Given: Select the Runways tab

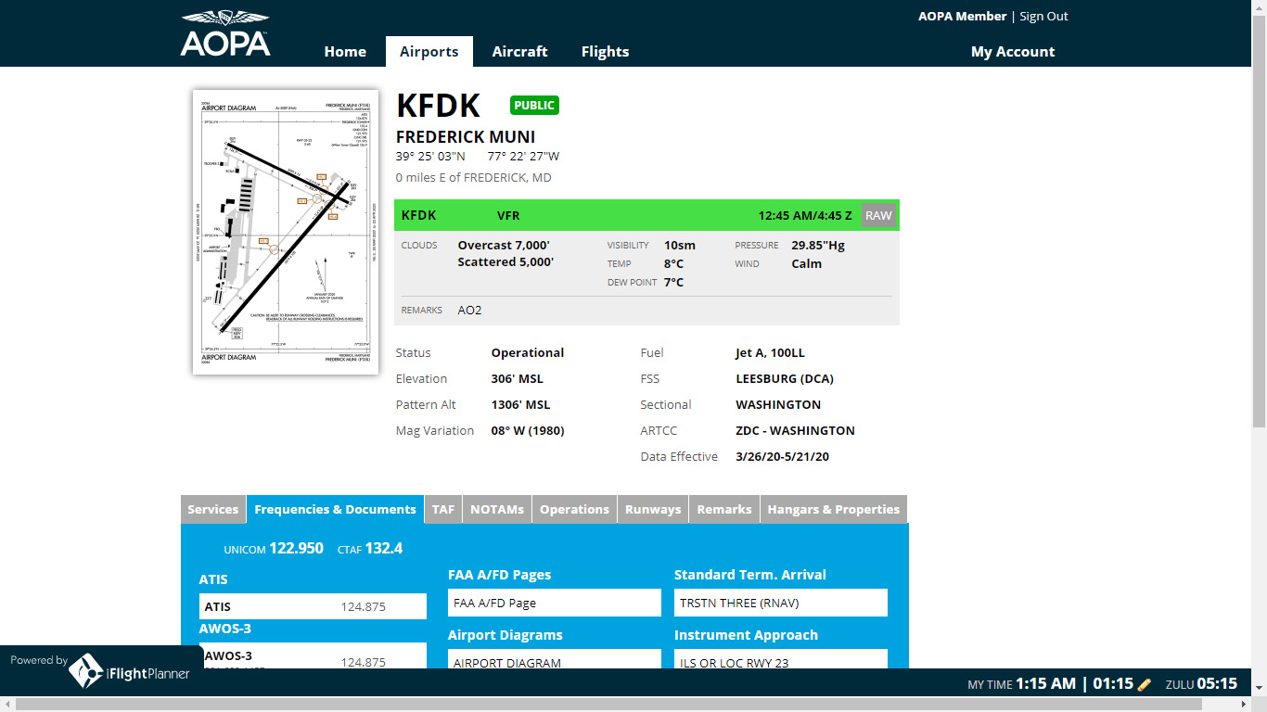Looking at the screenshot, I should 652,509.
